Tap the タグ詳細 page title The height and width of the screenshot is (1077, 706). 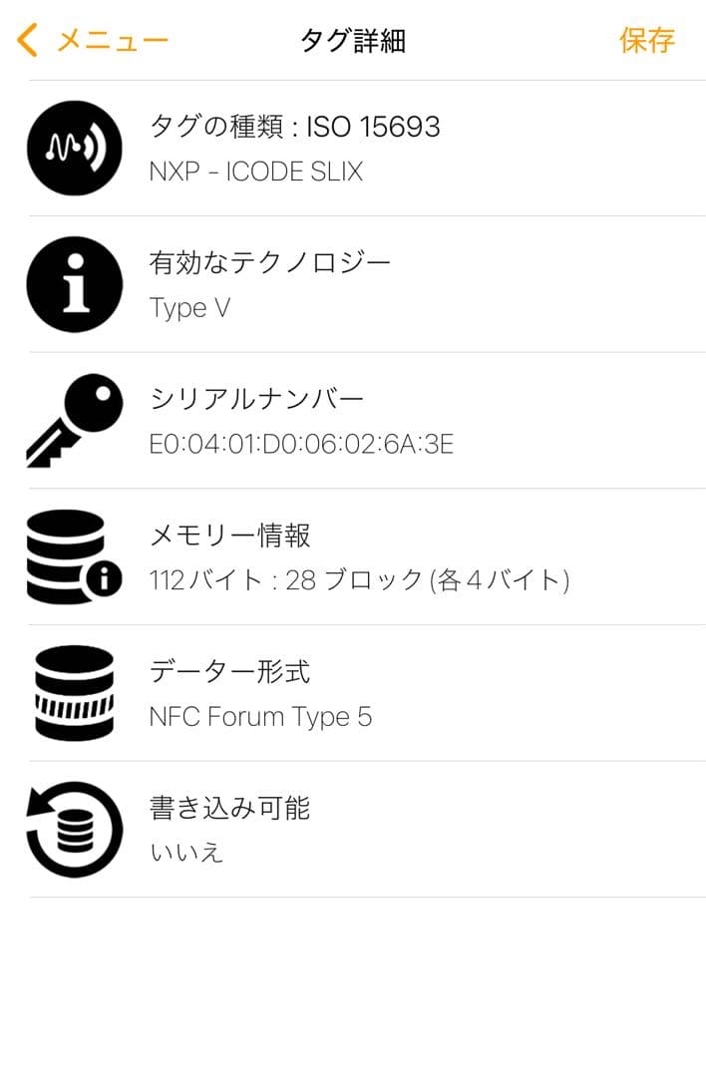pos(353,40)
